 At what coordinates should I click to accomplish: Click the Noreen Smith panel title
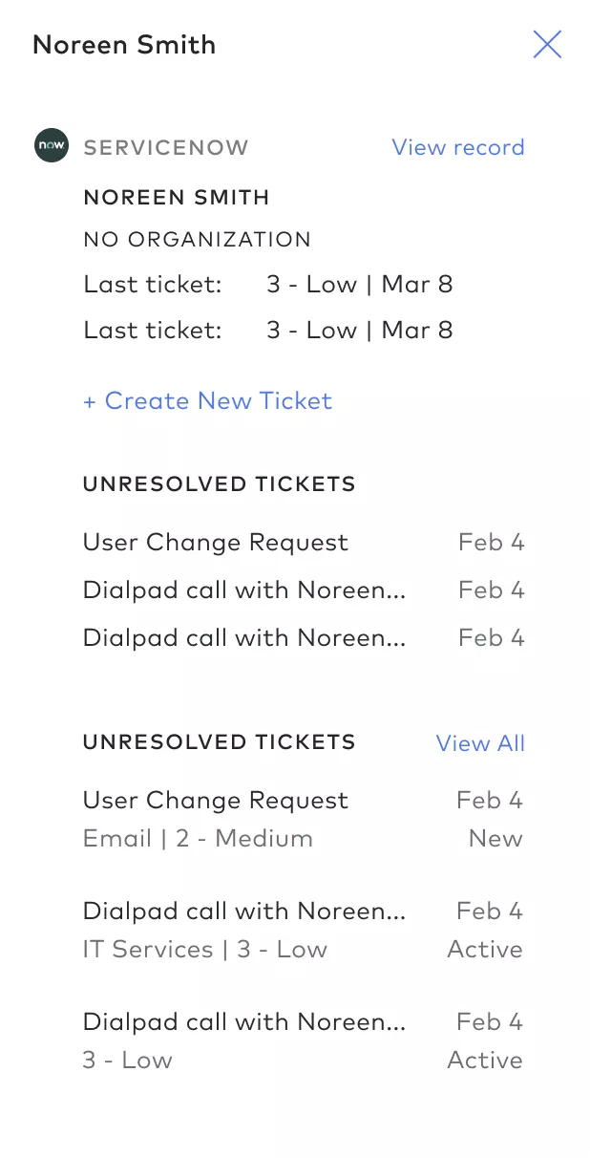pos(124,45)
